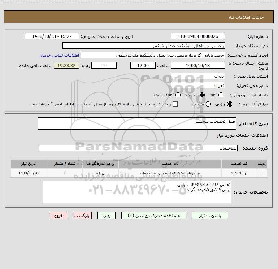Click the خروج exit button
278x269 pixels.
click(x=59, y=216)
